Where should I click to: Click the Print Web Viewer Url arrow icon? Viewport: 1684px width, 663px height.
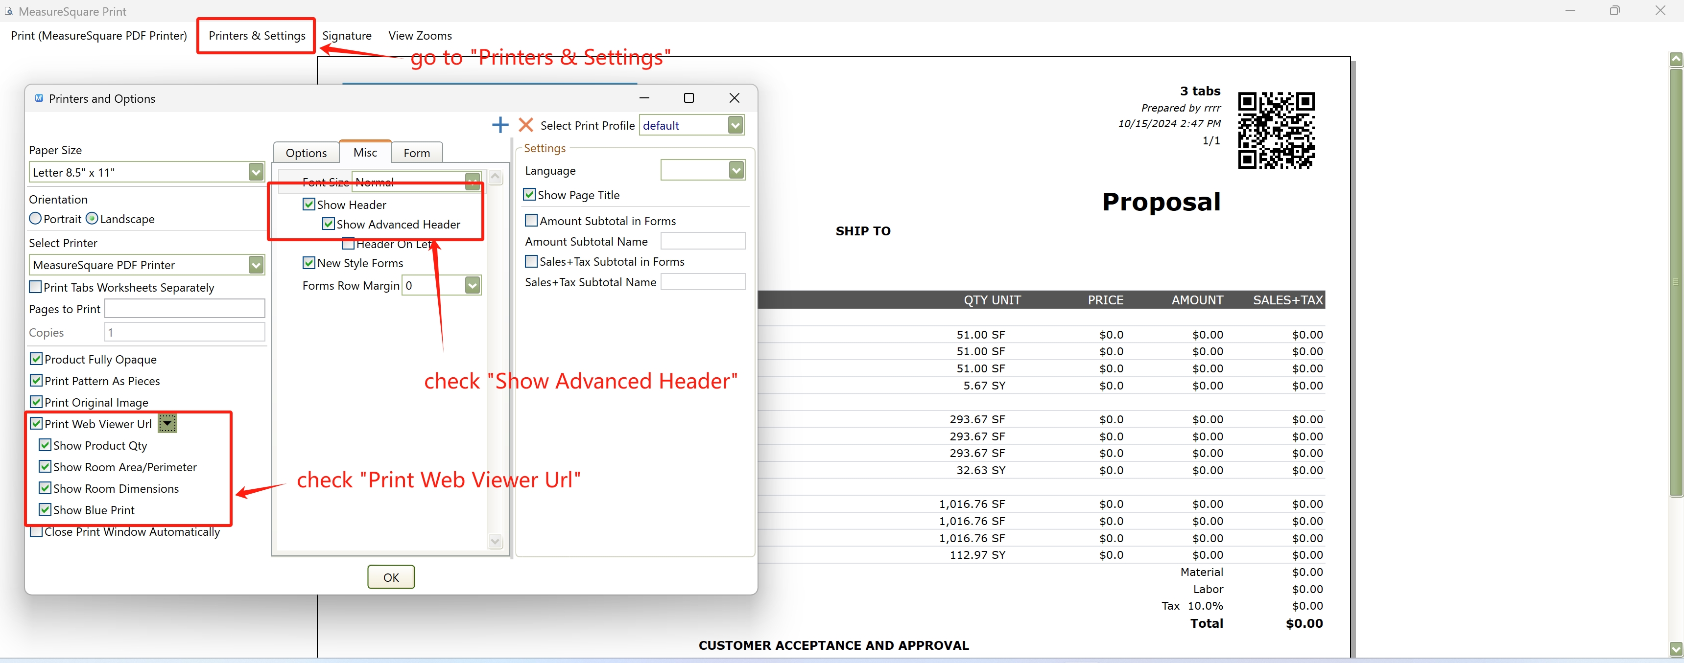pyautogui.click(x=167, y=424)
